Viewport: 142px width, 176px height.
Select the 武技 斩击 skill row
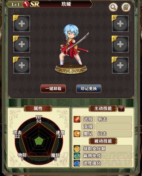103,119
